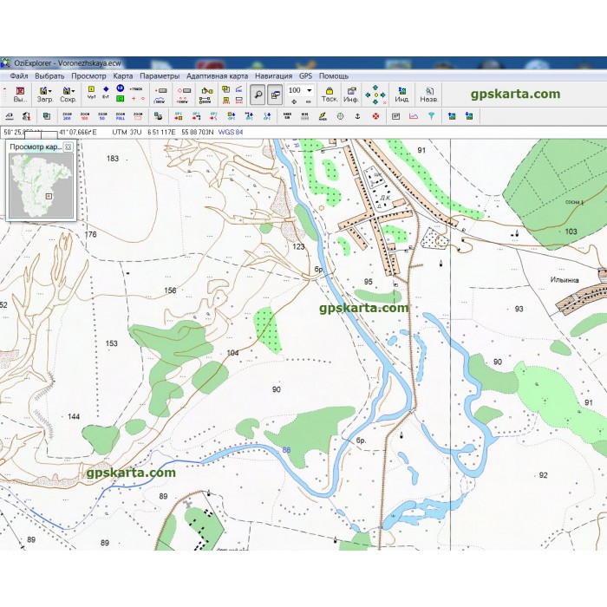Open the Адаптивная карта menu
Screen dimensions: 607x607
[x=217, y=76]
